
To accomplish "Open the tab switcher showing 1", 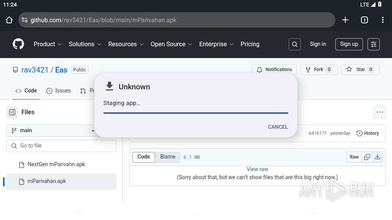I will point(364,20).
